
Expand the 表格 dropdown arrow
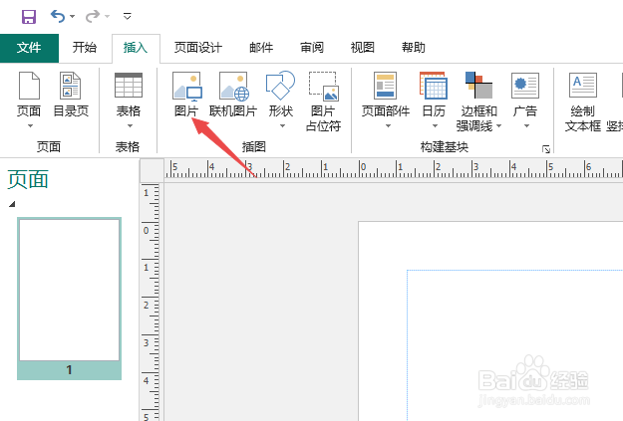click(130, 125)
